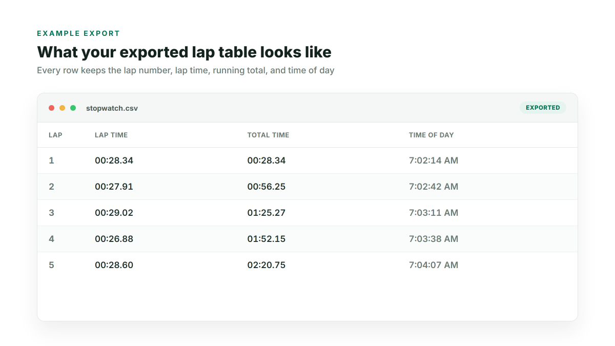
Task: Click time of day 7:04:07 AM
Action: [434, 265]
